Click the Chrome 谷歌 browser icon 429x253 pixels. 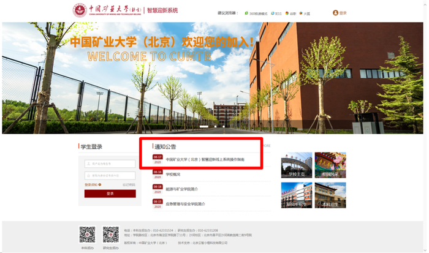tap(287, 13)
